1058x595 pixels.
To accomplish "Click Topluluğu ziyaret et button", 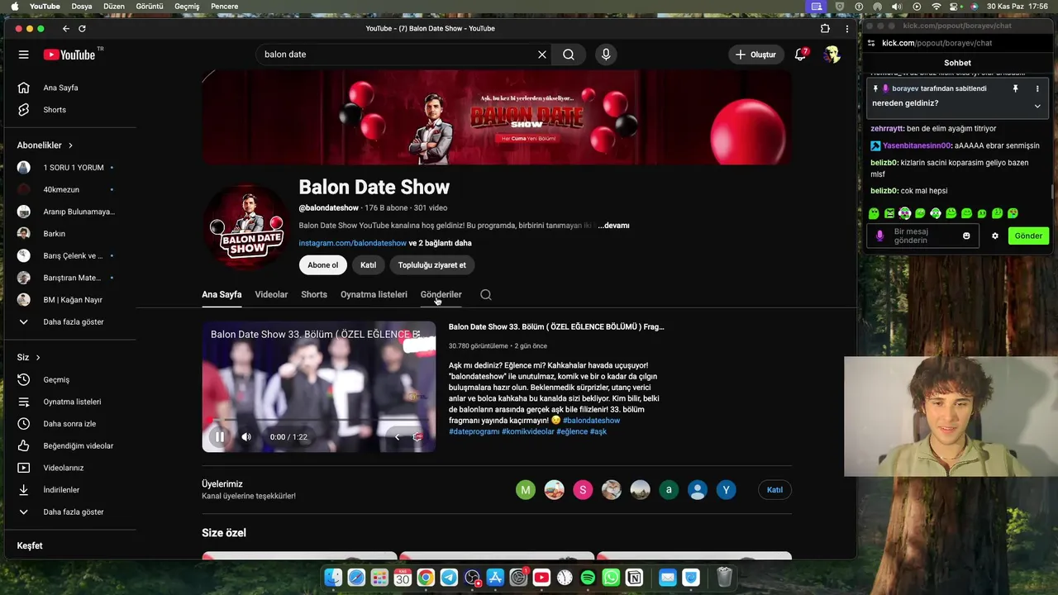I will [431, 265].
